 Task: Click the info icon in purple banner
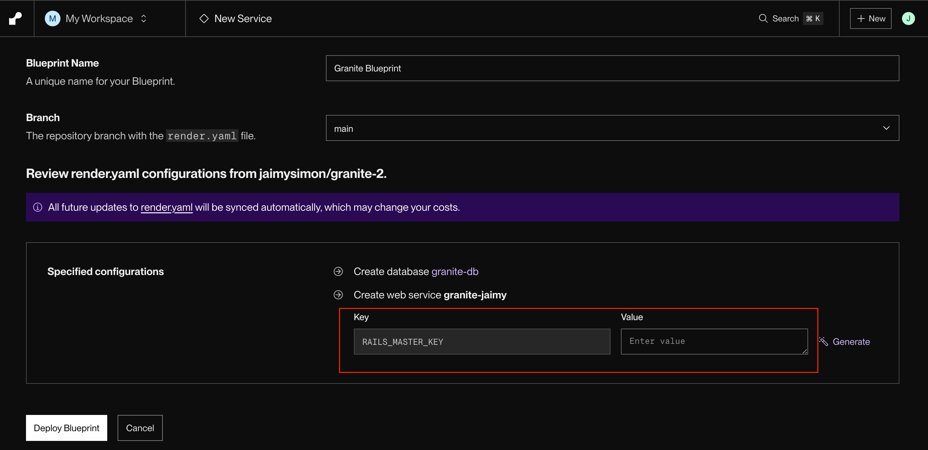38,207
